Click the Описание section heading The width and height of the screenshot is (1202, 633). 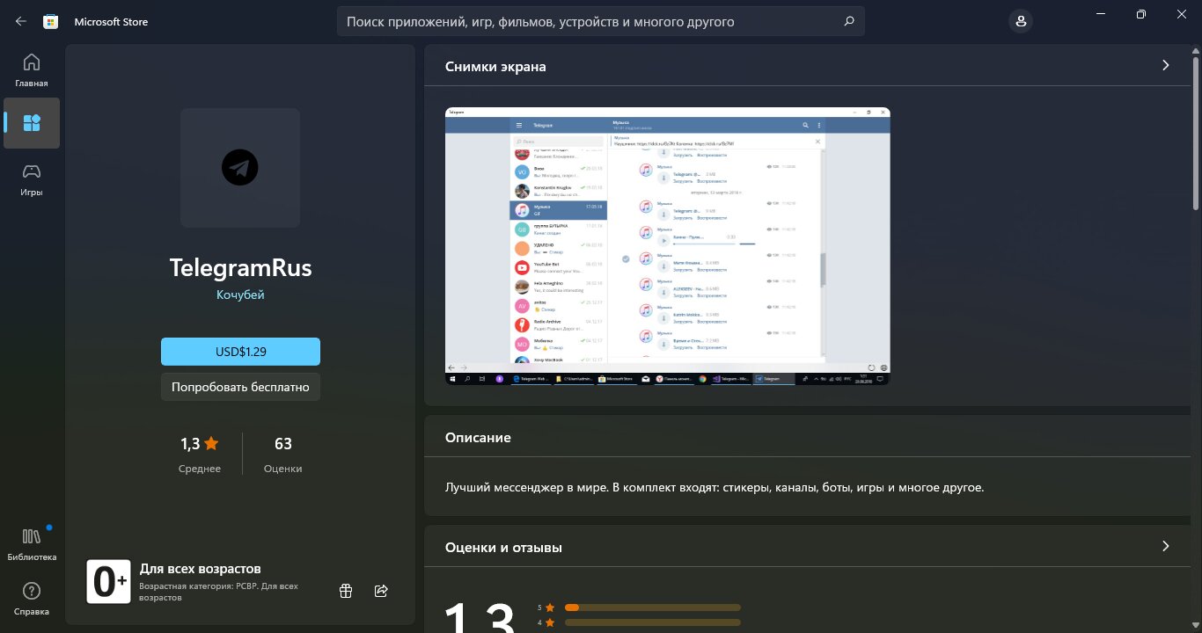(478, 437)
